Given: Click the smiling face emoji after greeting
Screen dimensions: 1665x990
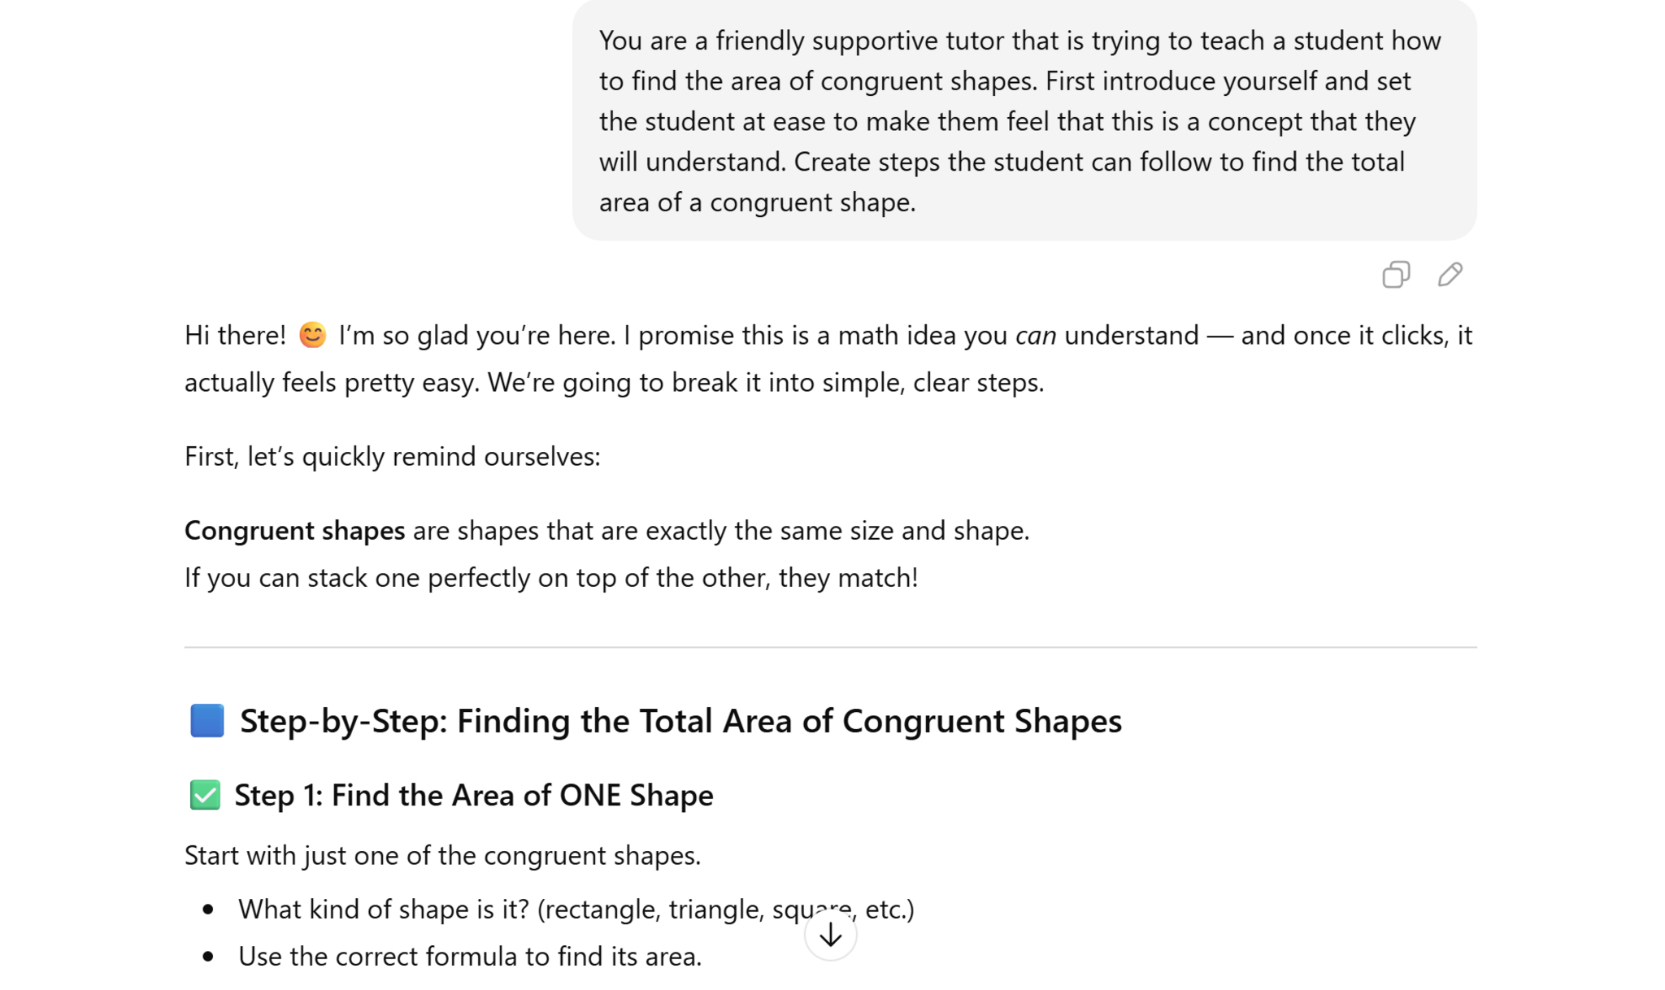Looking at the screenshot, I should click(312, 335).
